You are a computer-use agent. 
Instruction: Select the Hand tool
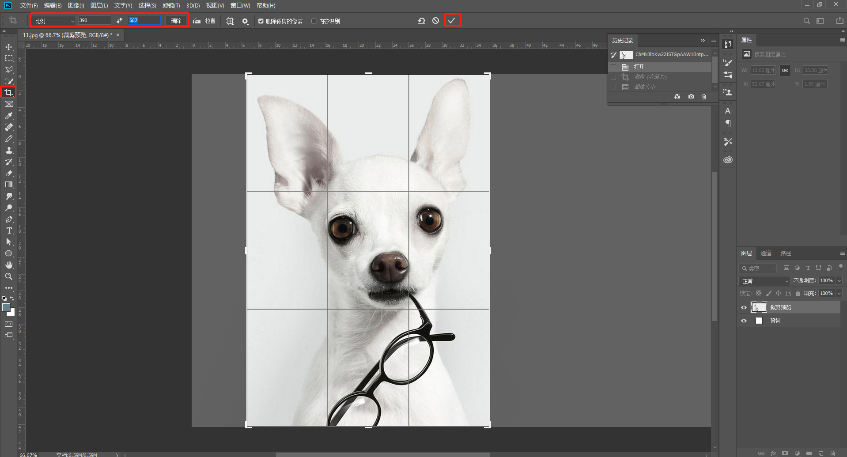[x=8, y=265]
